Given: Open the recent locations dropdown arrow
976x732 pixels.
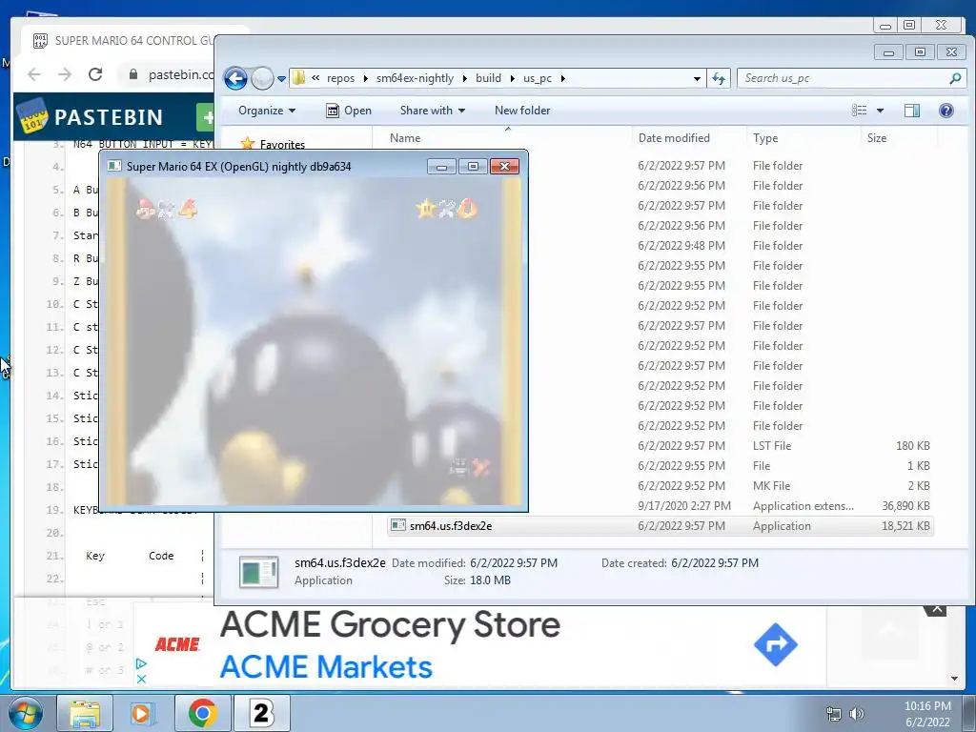Looking at the screenshot, I should (x=281, y=79).
